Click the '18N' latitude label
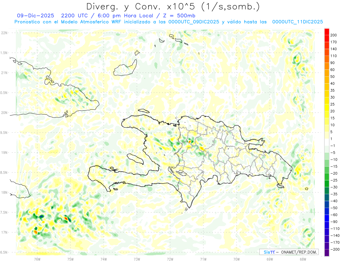Image resolution: width=340 pixels, height=263 pixels. click(x=4, y=192)
